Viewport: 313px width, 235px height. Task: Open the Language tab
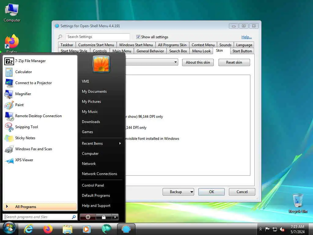click(x=244, y=45)
